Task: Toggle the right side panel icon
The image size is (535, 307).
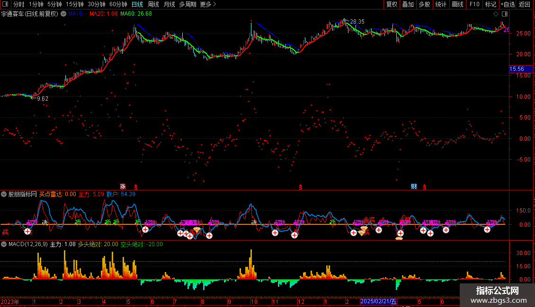Action: tap(505, 14)
